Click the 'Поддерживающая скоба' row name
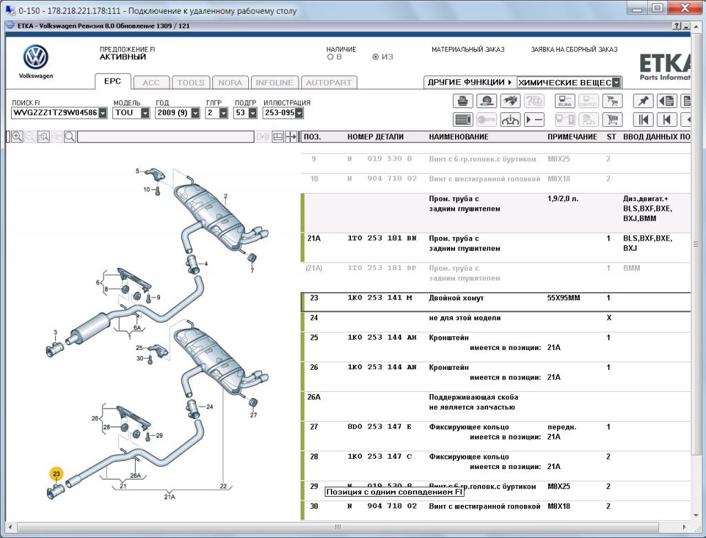 [473, 397]
